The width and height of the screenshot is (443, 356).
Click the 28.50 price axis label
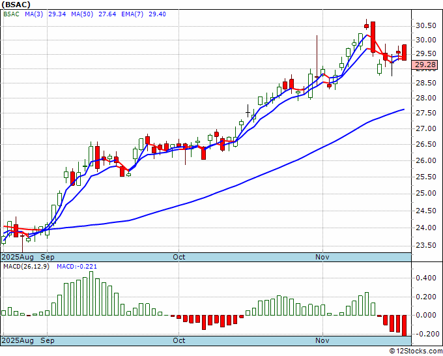[426, 83]
